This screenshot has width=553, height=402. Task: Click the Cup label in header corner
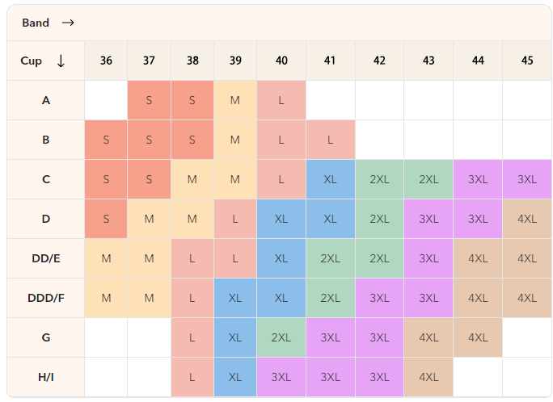click(31, 61)
